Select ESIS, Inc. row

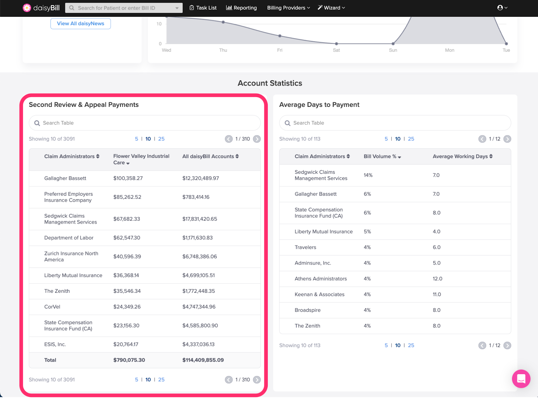click(x=145, y=344)
